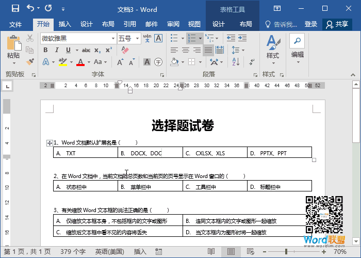The image size is (361, 258).
Task: Open the Styles gallery button
Action: pyautogui.click(x=273, y=50)
